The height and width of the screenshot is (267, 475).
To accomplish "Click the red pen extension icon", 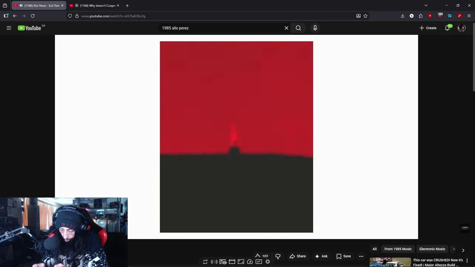I will 459,16.
